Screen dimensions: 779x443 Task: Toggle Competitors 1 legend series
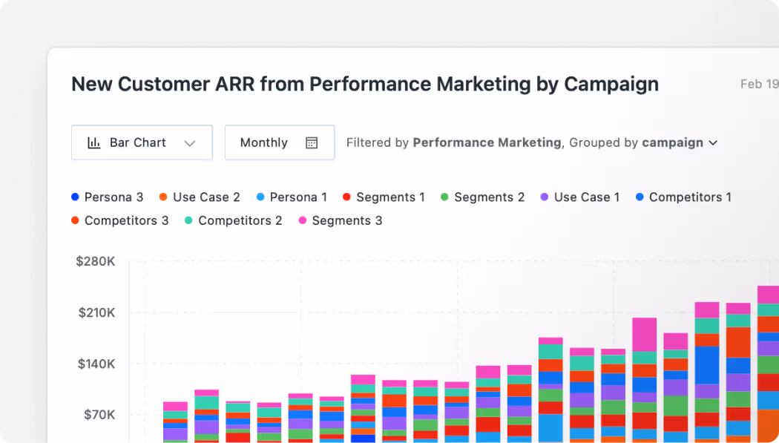point(683,197)
